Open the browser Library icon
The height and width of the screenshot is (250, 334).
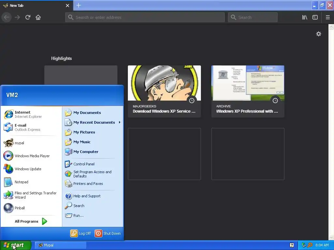[305, 17]
